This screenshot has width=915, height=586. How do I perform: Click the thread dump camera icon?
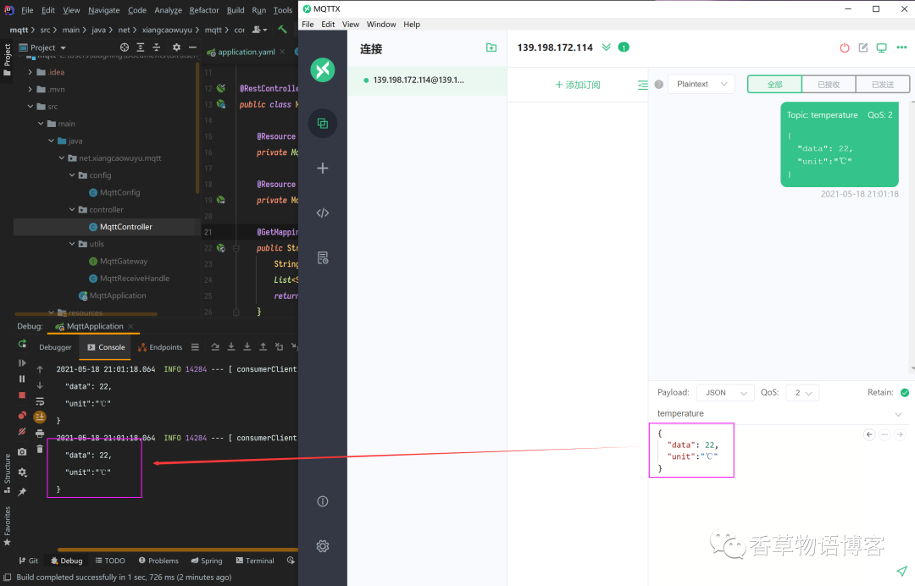(x=22, y=452)
